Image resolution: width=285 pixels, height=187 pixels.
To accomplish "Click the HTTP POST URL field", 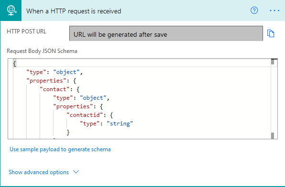I will click(166, 33).
